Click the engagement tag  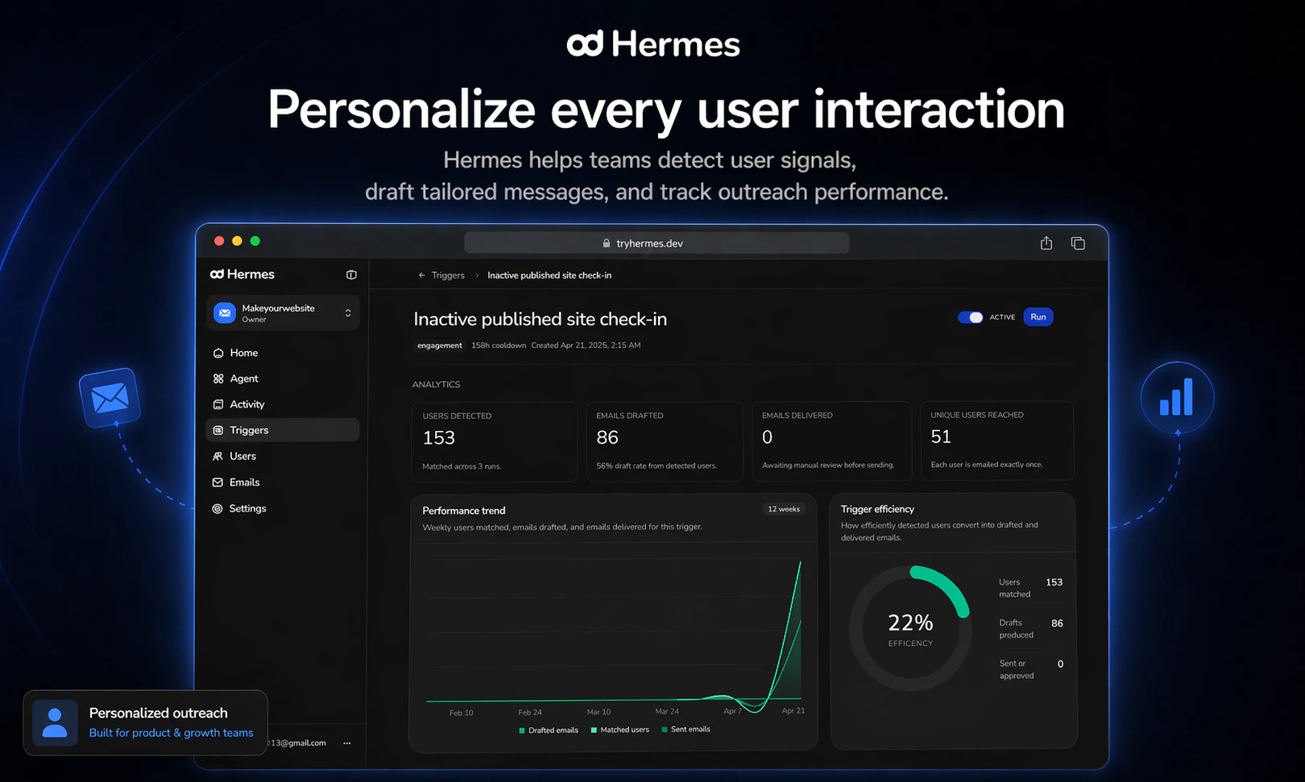440,345
